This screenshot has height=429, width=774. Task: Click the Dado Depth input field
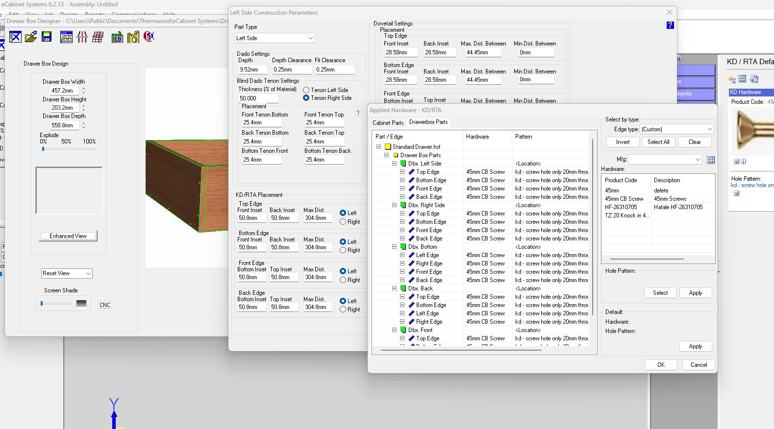click(252, 70)
